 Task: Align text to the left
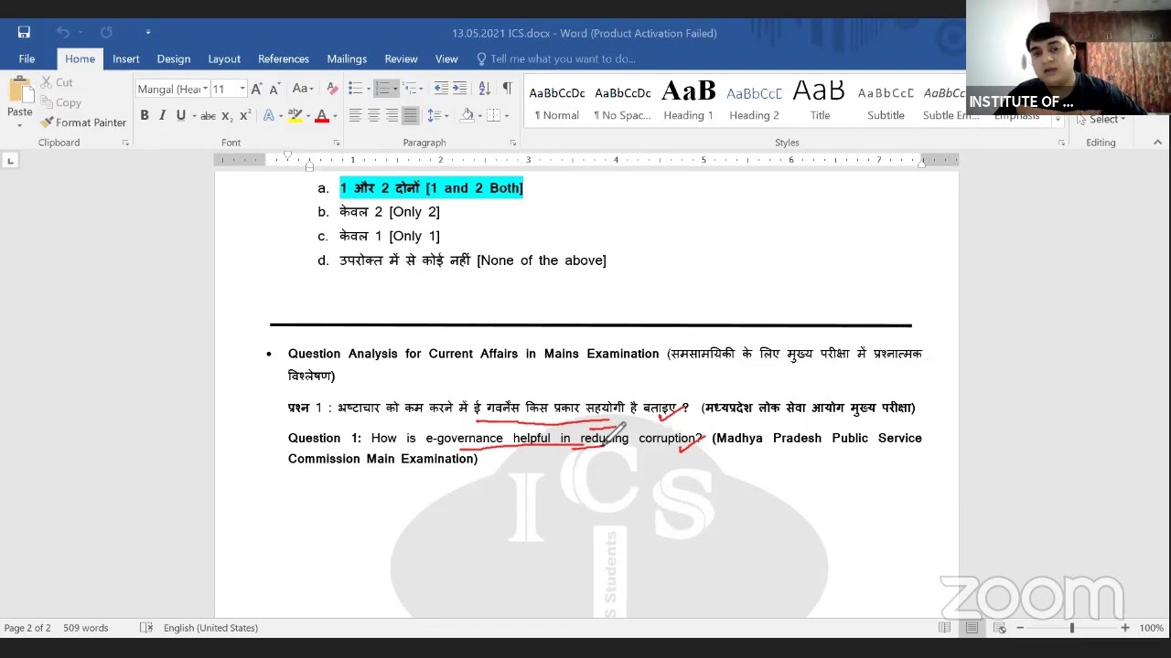click(x=355, y=116)
